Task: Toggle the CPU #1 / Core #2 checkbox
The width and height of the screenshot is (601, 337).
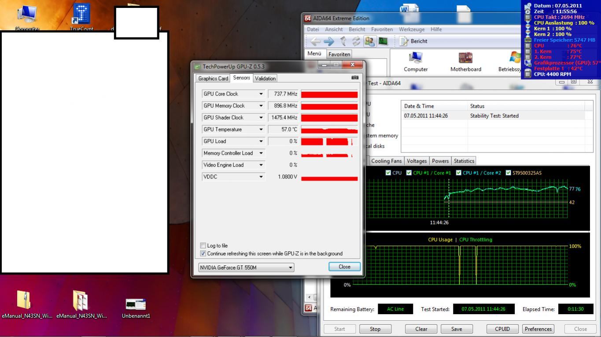Action: coord(458,173)
